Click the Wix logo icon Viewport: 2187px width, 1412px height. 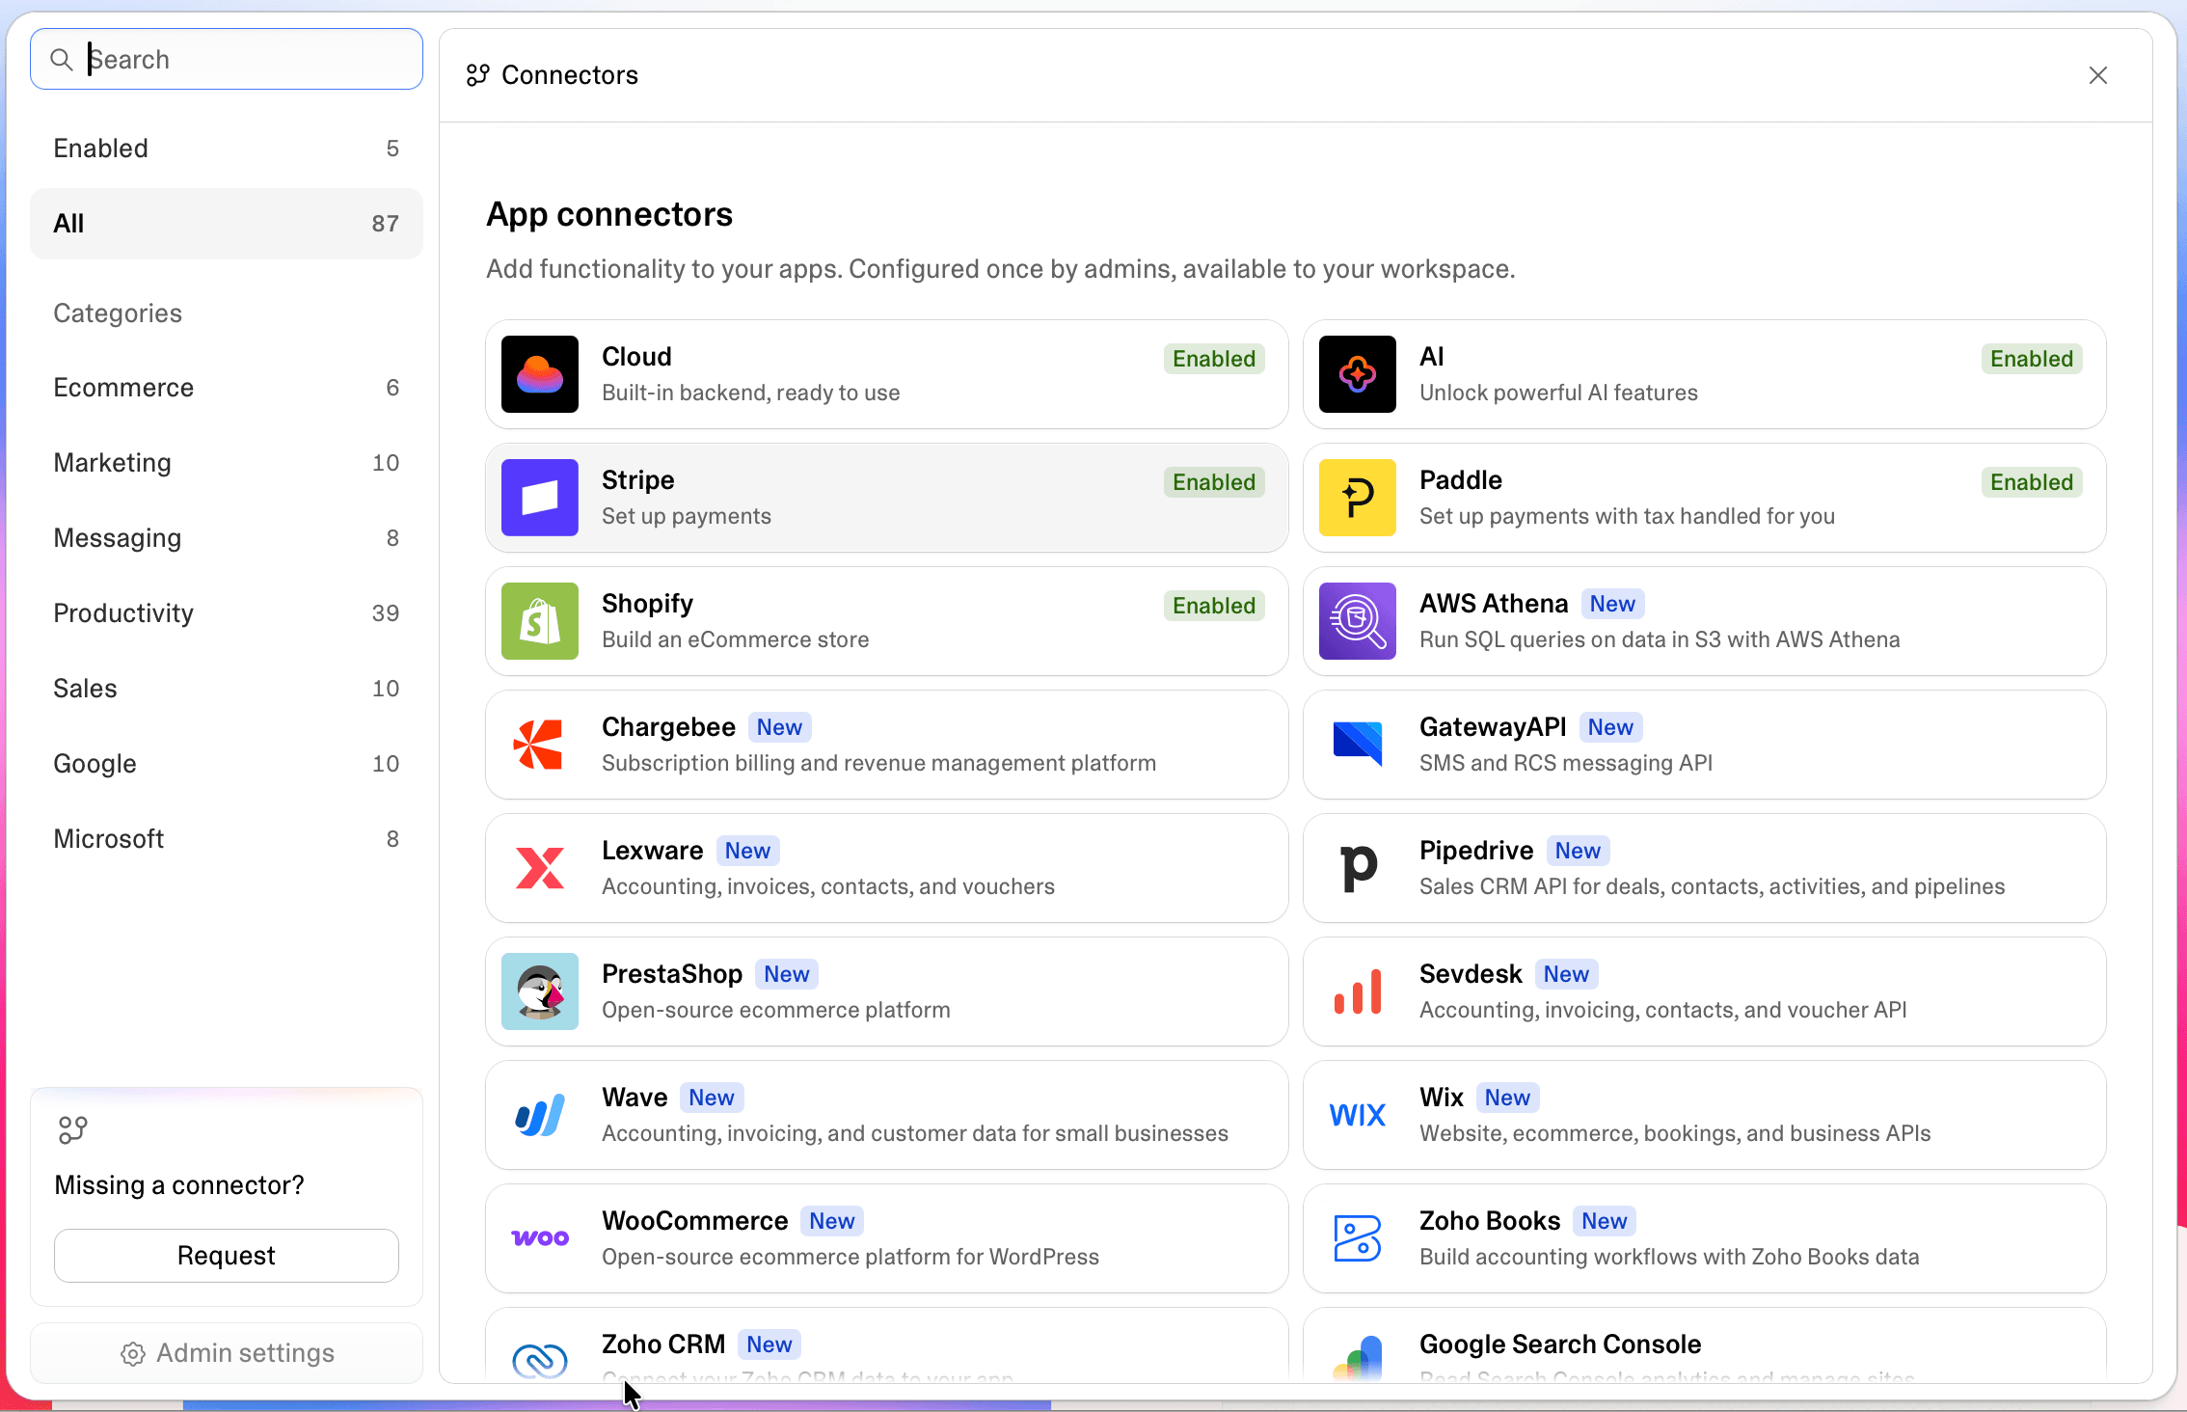coord(1358,1115)
